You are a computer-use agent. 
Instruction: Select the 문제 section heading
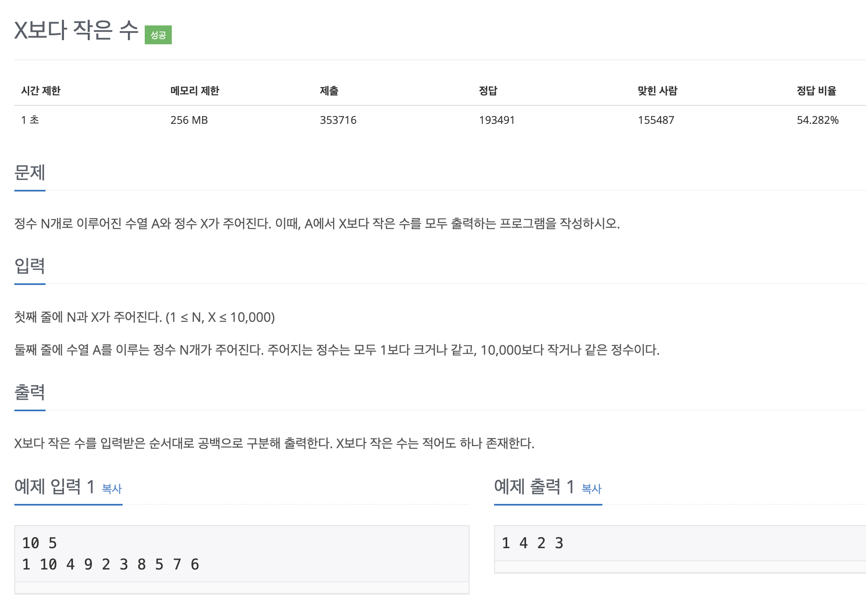point(30,172)
